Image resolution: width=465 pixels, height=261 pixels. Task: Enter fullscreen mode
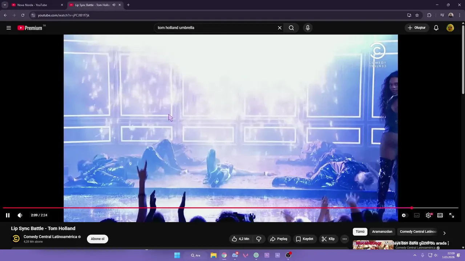[x=452, y=215]
